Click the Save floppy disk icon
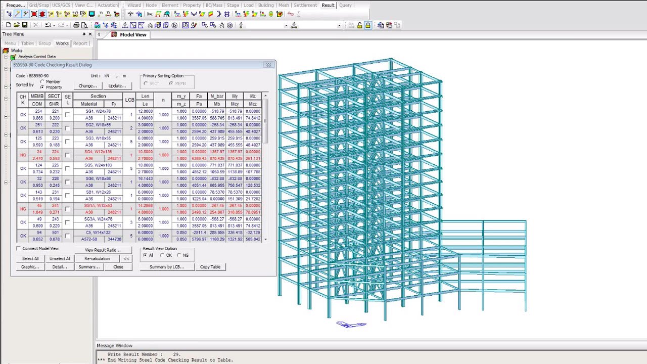The image size is (647, 364). (x=24, y=25)
